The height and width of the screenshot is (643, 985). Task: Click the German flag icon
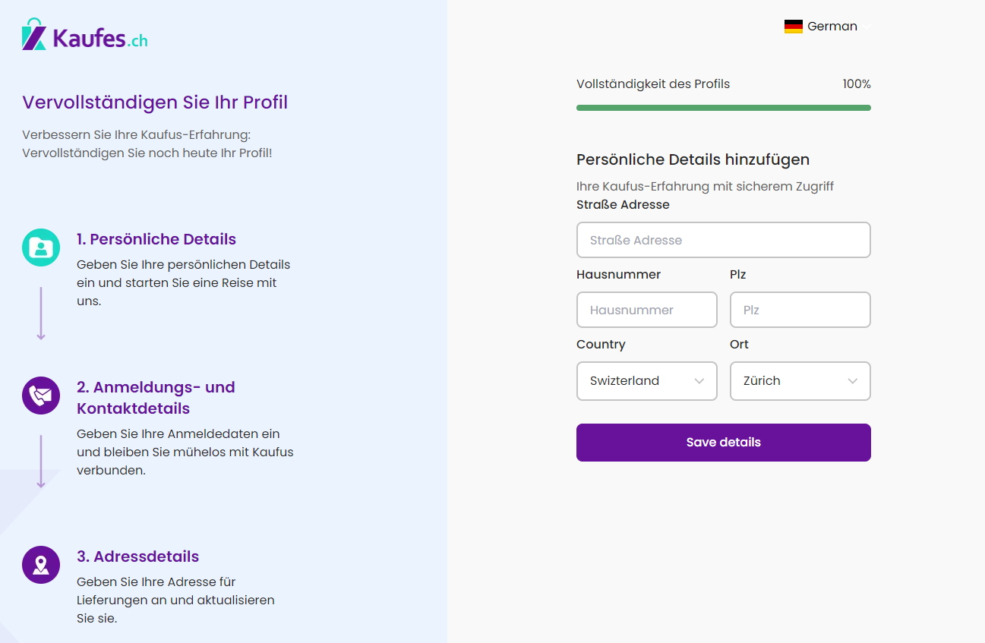pyautogui.click(x=794, y=27)
